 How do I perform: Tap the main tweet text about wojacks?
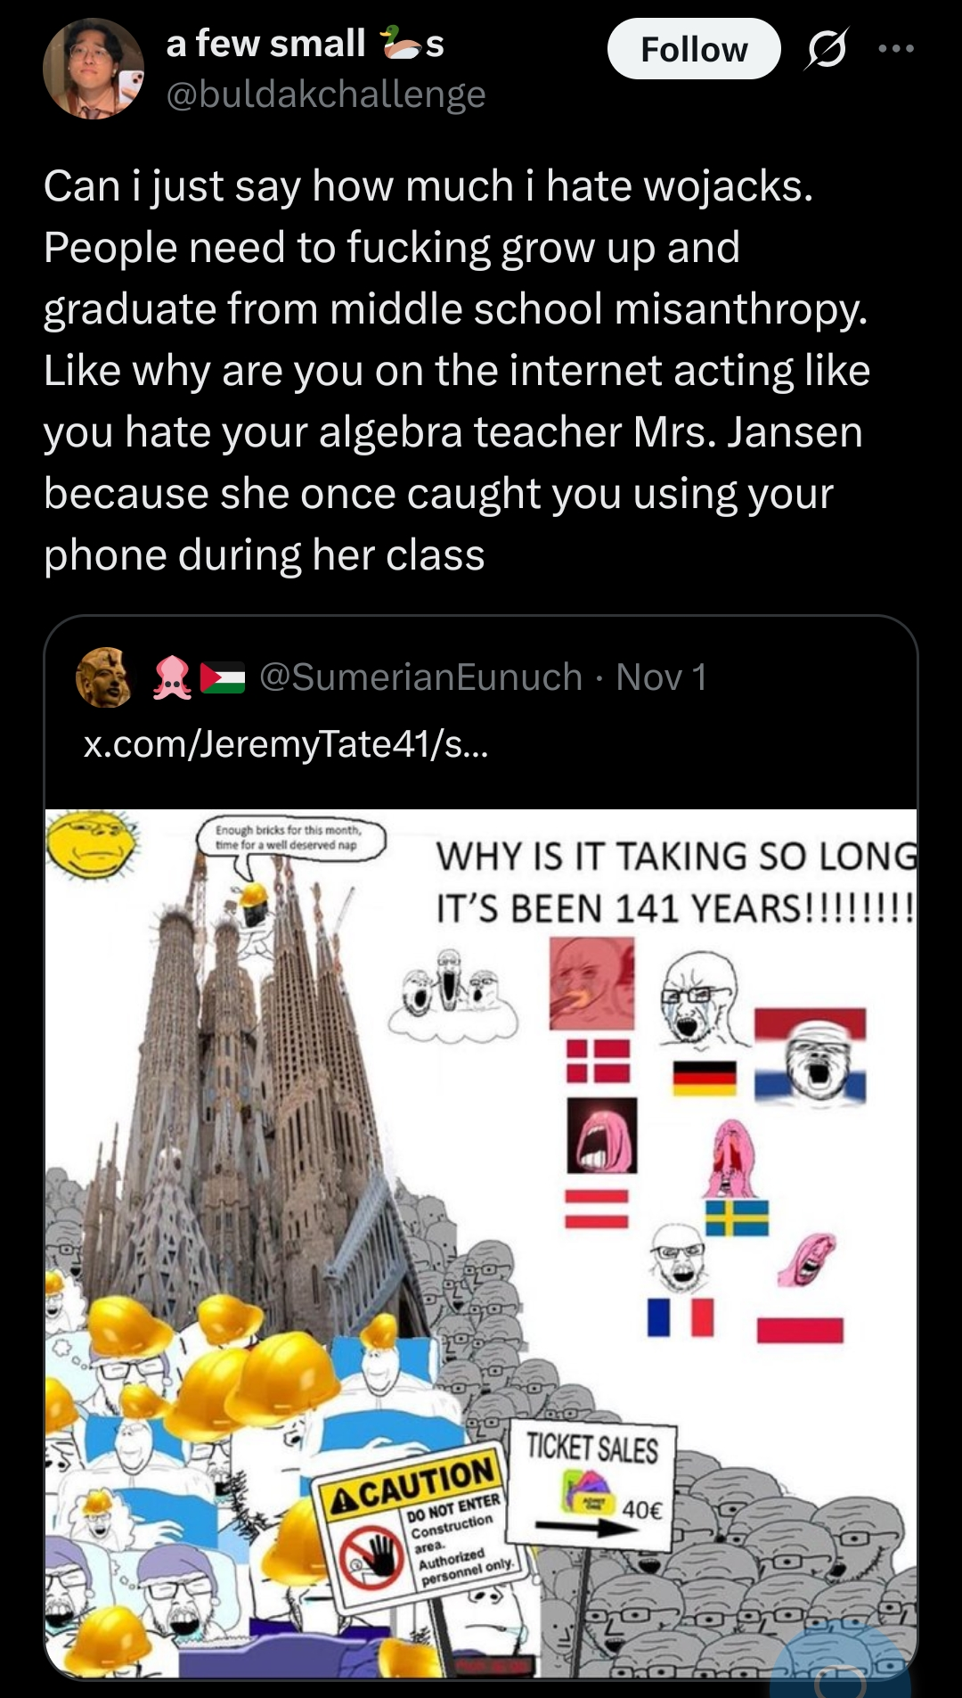[x=457, y=370]
